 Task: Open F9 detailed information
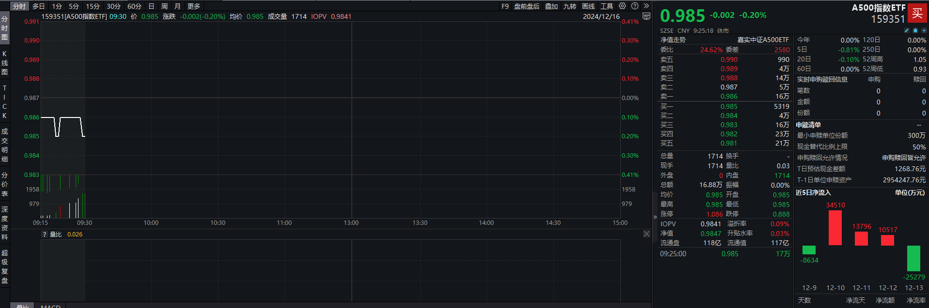[505, 6]
